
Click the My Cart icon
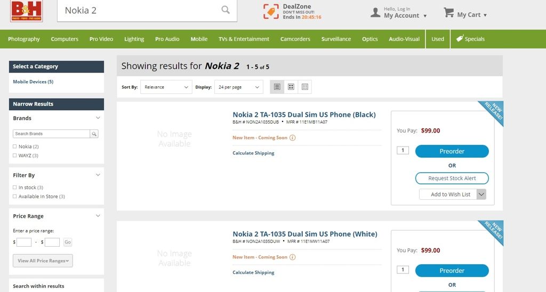click(448, 13)
